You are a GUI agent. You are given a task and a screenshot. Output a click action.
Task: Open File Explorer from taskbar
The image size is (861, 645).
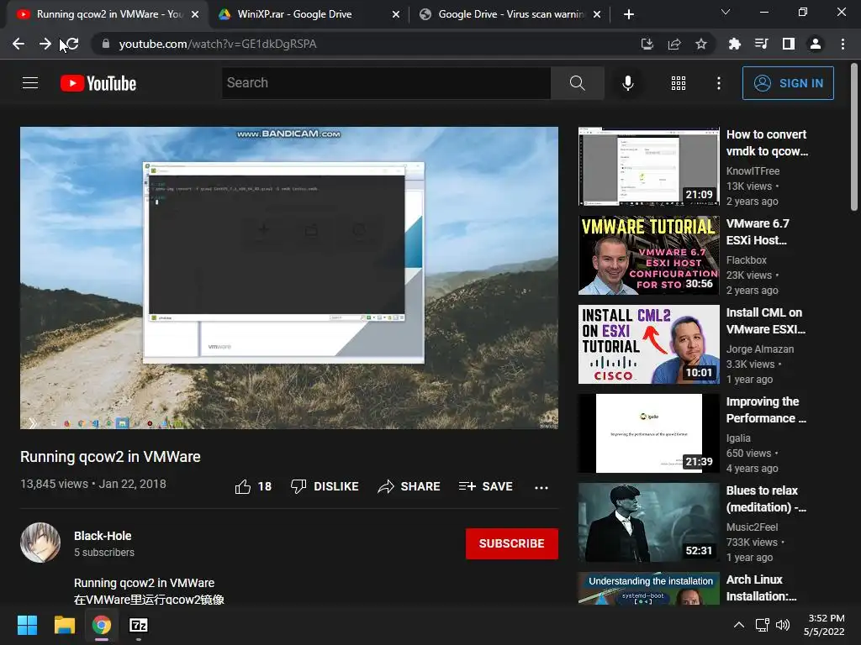tap(64, 625)
